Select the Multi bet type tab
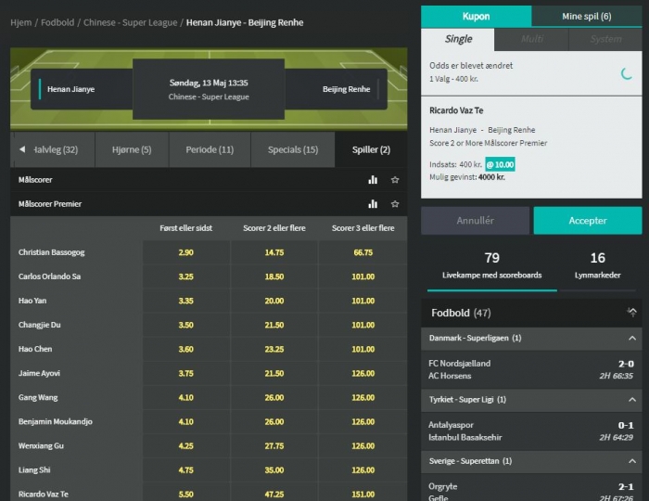The height and width of the screenshot is (501, 649). 531,39
